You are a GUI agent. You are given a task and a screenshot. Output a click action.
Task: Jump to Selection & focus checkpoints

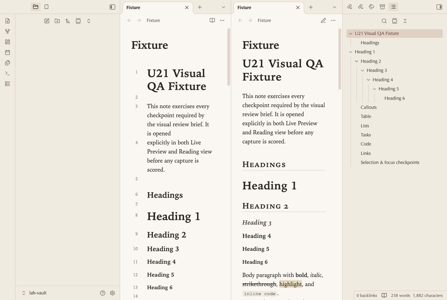pyautogui.click(x=390, y=162)
